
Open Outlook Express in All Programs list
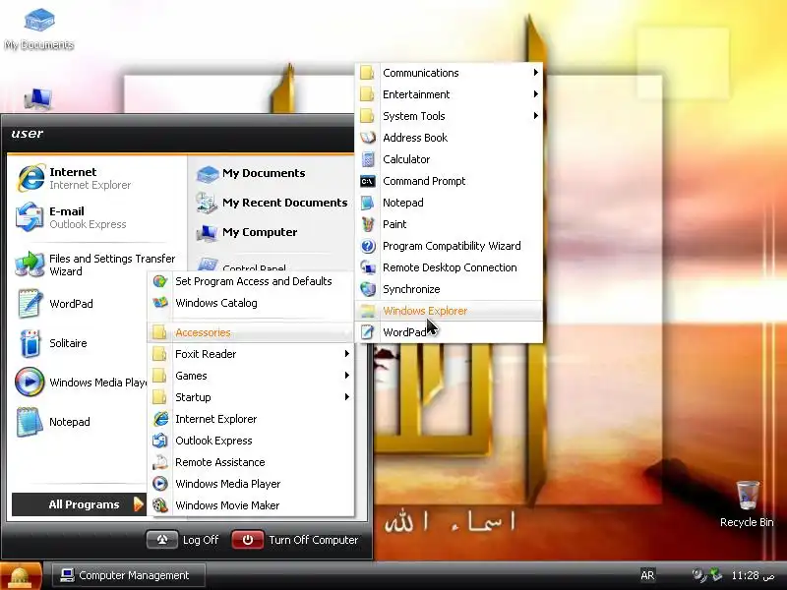pyautogui.click(x=251, y=441)
